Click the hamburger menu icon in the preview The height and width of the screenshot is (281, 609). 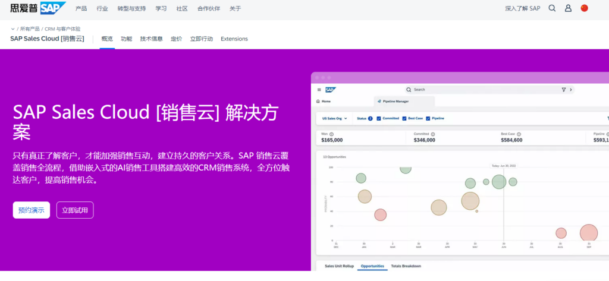tap(319, 90)
